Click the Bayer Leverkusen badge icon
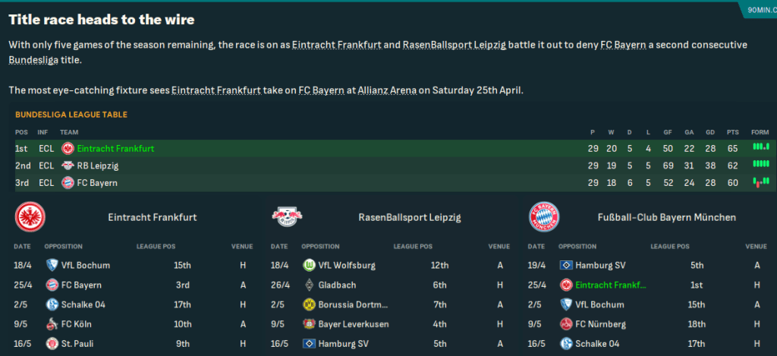777x356 pixels. [x=309, y=323]
